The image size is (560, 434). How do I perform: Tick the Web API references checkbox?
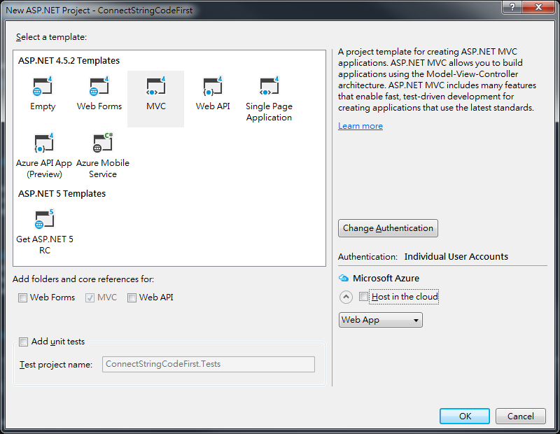pyautogui.click(x=132, y=297)
